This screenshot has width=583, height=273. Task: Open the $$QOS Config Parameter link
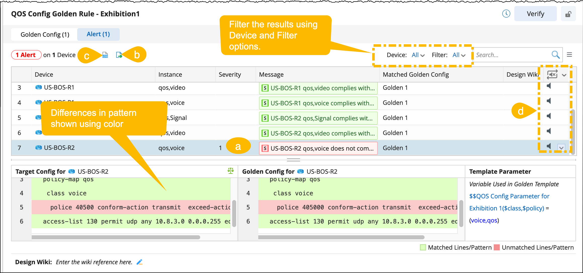[x=509, y=196]
